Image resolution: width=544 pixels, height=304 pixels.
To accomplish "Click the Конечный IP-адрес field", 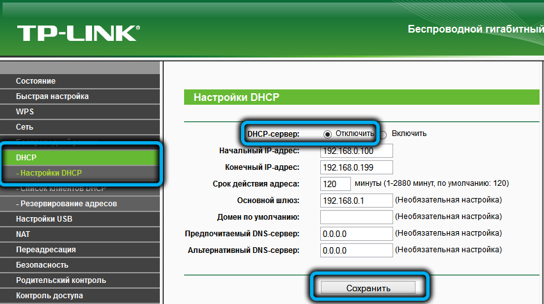I will pyautogui.click(x=356, y=168).
